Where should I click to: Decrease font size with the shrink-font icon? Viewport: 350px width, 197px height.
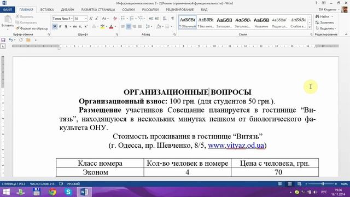pyautogui.click(x=97, y=19)
